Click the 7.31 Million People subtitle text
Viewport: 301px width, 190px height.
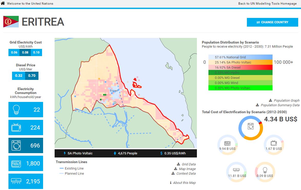247,47
